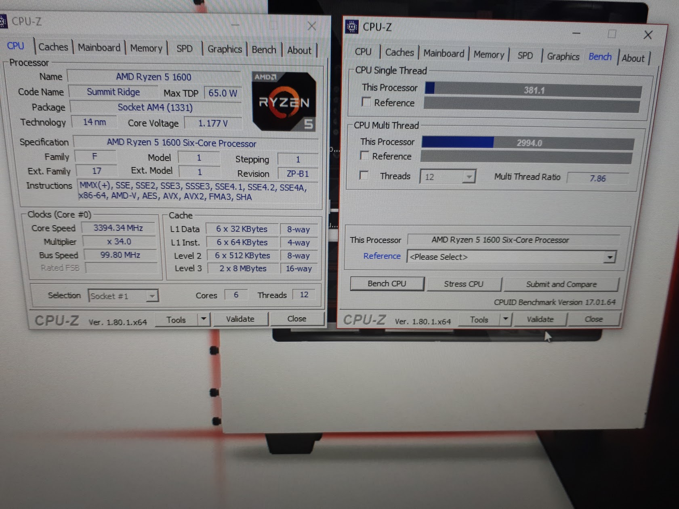Click the Single Thread score bar showing 381.1
The height and width of the screenshot is (509, 679).
(x=533, y=90)
